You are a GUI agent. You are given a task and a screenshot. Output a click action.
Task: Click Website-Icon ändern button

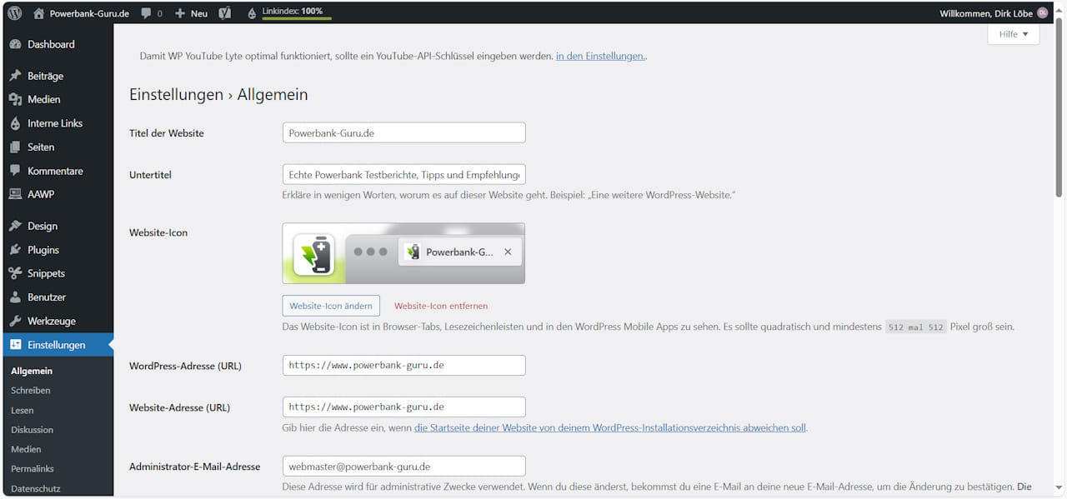(331, 306)
